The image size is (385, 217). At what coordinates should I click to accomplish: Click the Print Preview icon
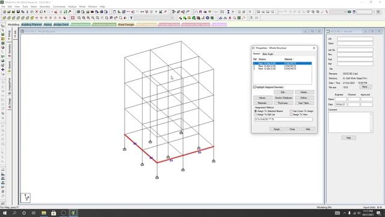83,12
